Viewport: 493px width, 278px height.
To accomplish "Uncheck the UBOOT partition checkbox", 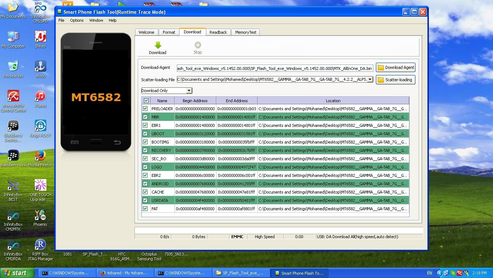I will (145, 134).
